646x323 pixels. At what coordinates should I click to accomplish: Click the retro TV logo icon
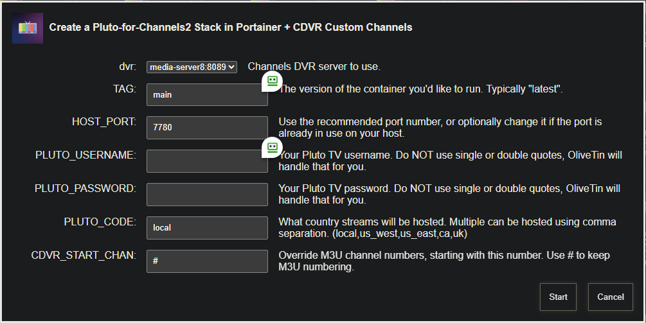pyautogui.click(x=28, y=28)
